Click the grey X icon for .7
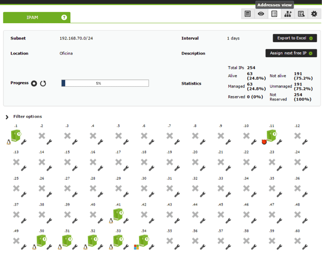Screen dimensions: 322x253 [x=170, y=136]
